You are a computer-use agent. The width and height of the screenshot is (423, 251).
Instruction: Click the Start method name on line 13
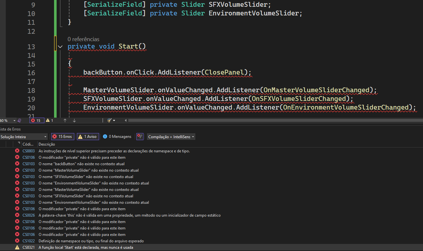(x=128, y=46)
